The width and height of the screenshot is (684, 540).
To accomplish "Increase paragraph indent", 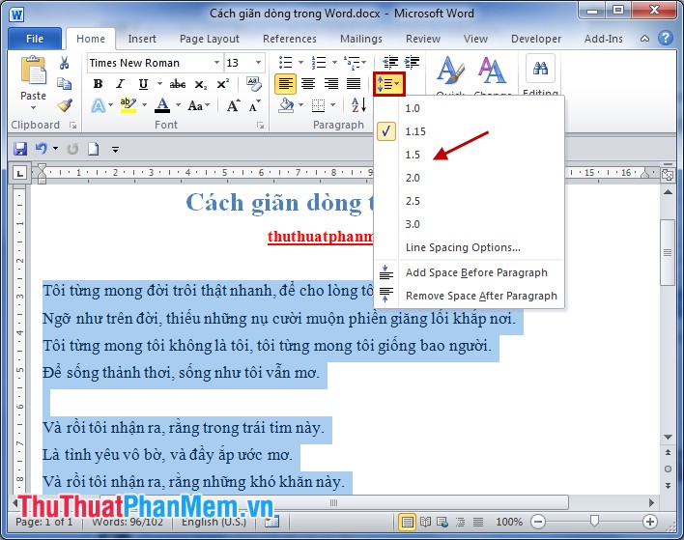I will coord(412,63).
